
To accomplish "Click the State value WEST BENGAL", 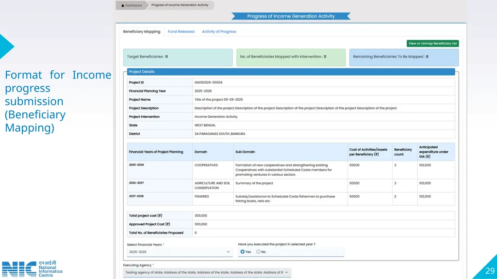I will pyautogui.click(x=205, y=125).
